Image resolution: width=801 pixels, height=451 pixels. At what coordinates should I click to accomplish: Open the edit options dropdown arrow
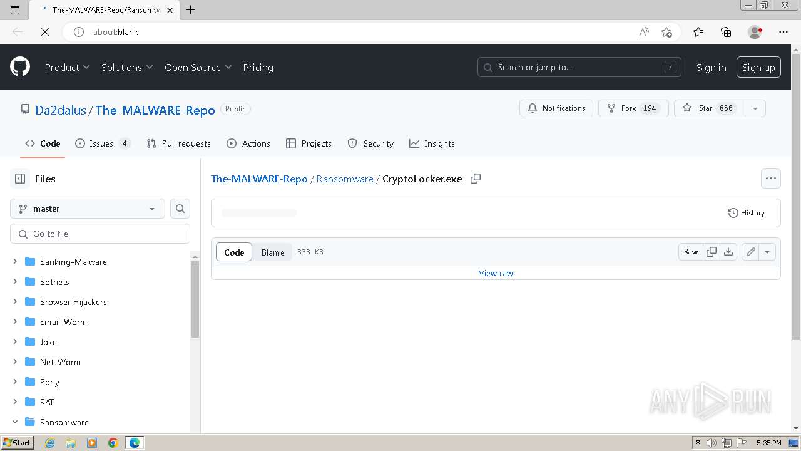point(767,252)
